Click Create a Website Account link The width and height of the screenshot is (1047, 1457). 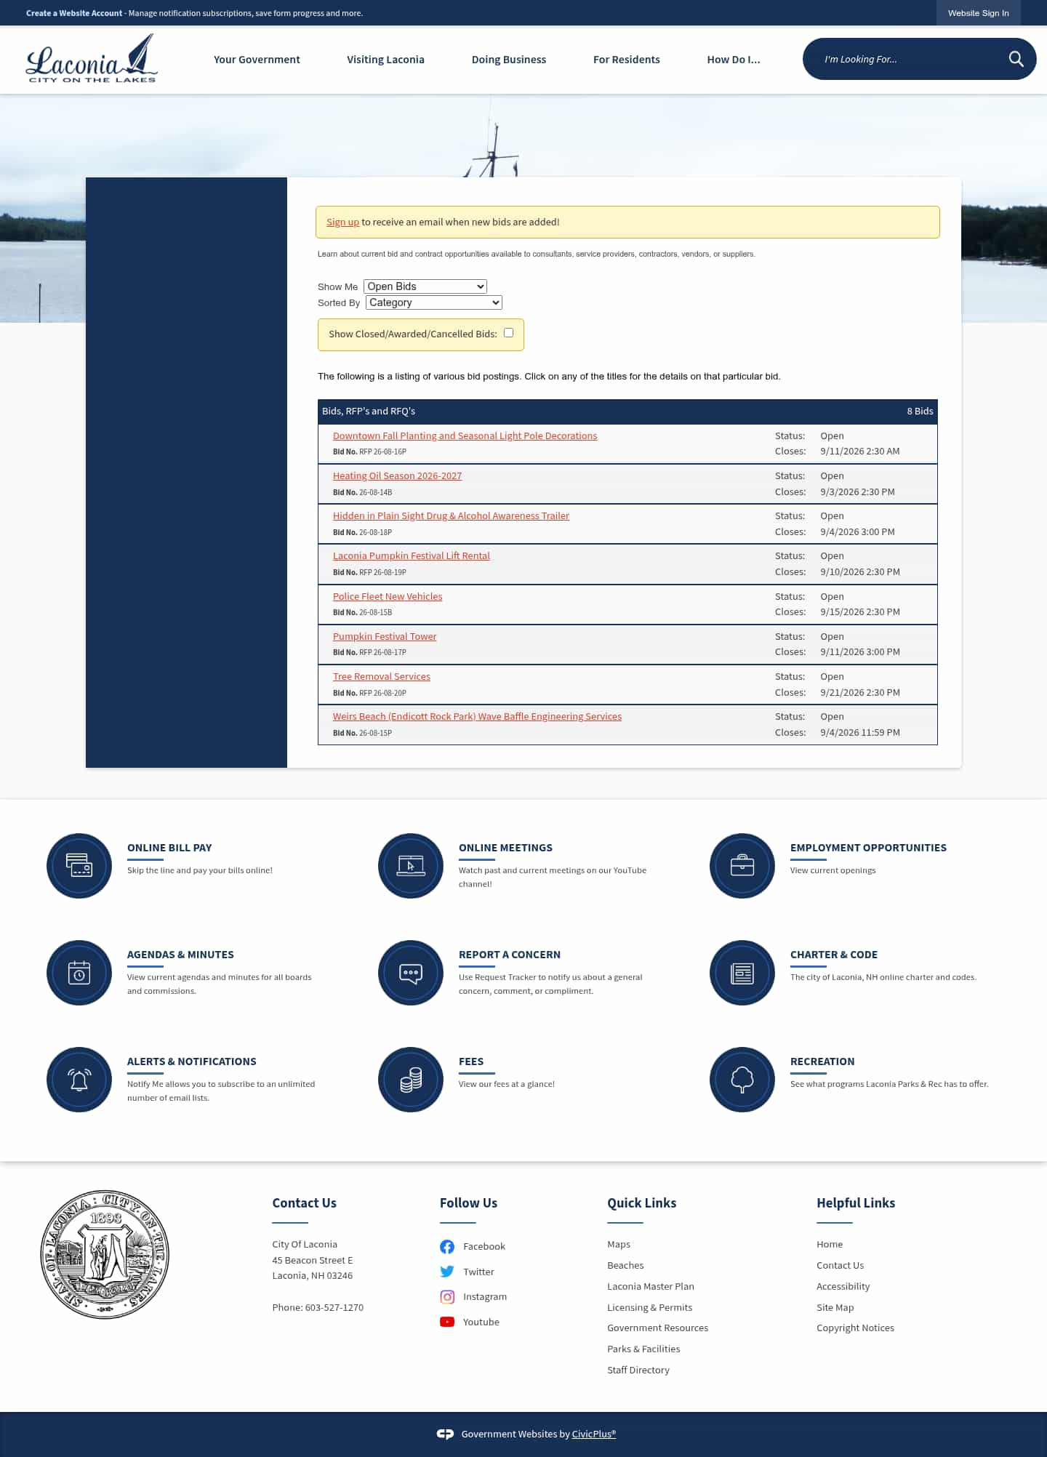(74, 13)
